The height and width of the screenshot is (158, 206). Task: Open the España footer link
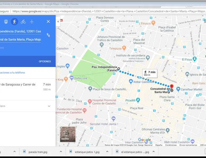coord(159,145)
